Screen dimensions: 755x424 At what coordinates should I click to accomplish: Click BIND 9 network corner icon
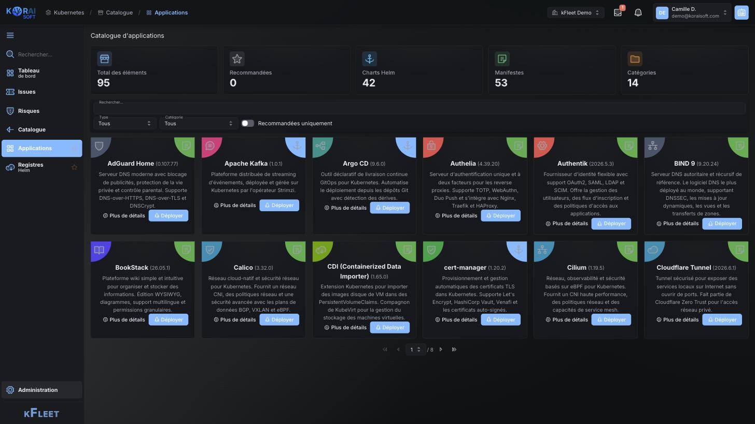tap(653, 145)
